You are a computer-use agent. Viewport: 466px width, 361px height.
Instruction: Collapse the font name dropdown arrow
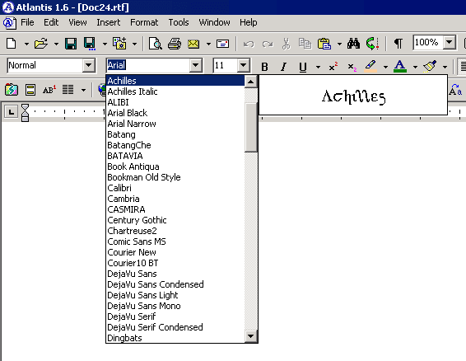(x=196, y=65)
